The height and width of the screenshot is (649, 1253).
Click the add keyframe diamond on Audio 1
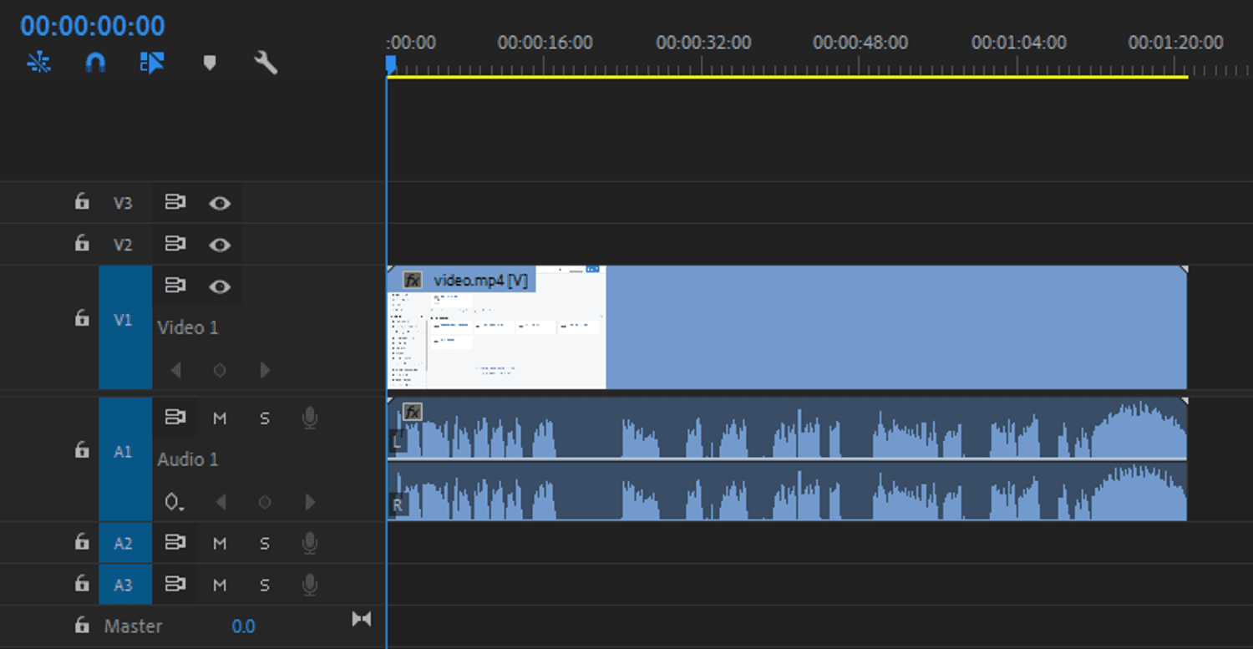coord(265,502)
